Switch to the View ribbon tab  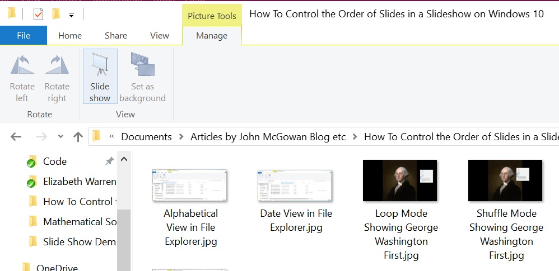coord(160,36)
